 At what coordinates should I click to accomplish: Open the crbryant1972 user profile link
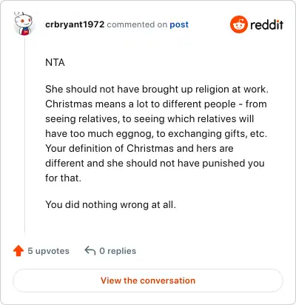75,24
